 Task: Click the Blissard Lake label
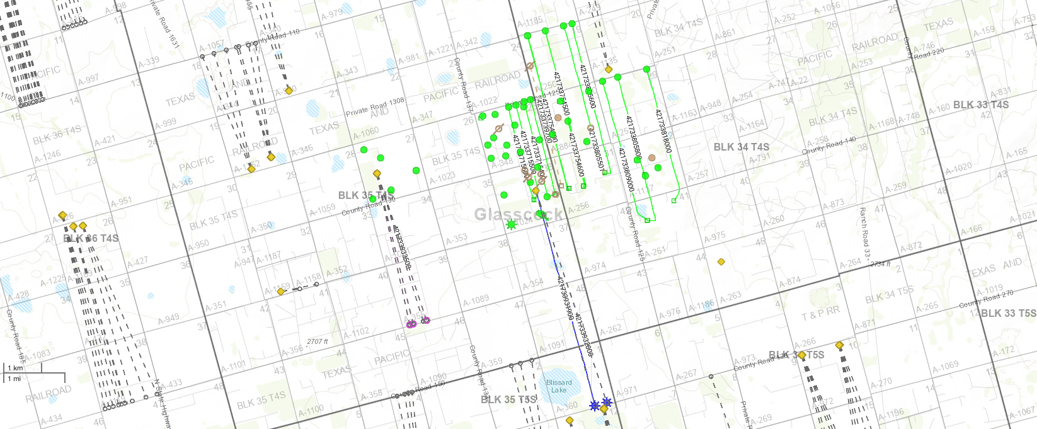[x=559, y=386]
